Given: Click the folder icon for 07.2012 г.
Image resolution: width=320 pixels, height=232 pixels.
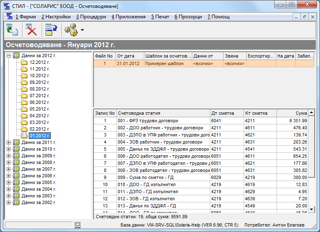Looking at the screenshot, I should tap(24, 96).
